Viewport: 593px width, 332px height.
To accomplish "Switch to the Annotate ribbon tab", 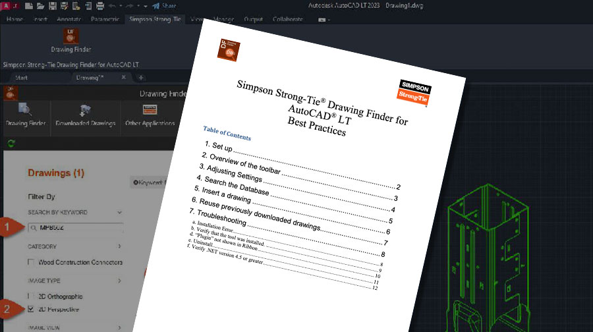I will tap(69, 19).
